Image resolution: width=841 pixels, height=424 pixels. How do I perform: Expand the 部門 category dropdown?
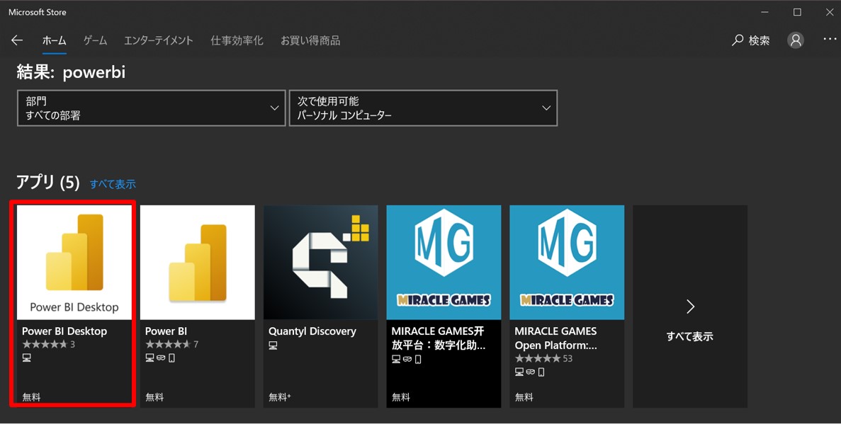point(151,108)
